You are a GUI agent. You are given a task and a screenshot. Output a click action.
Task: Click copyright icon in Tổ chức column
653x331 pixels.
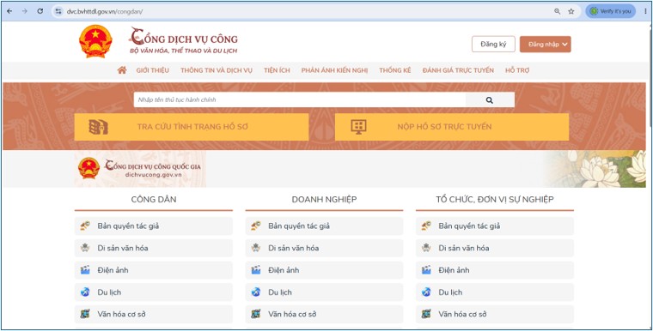coord(426,226)
